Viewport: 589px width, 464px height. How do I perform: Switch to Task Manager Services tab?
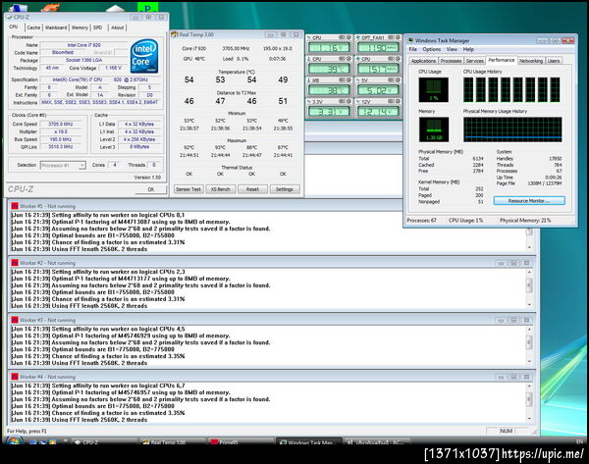click(x=475, y=61)
